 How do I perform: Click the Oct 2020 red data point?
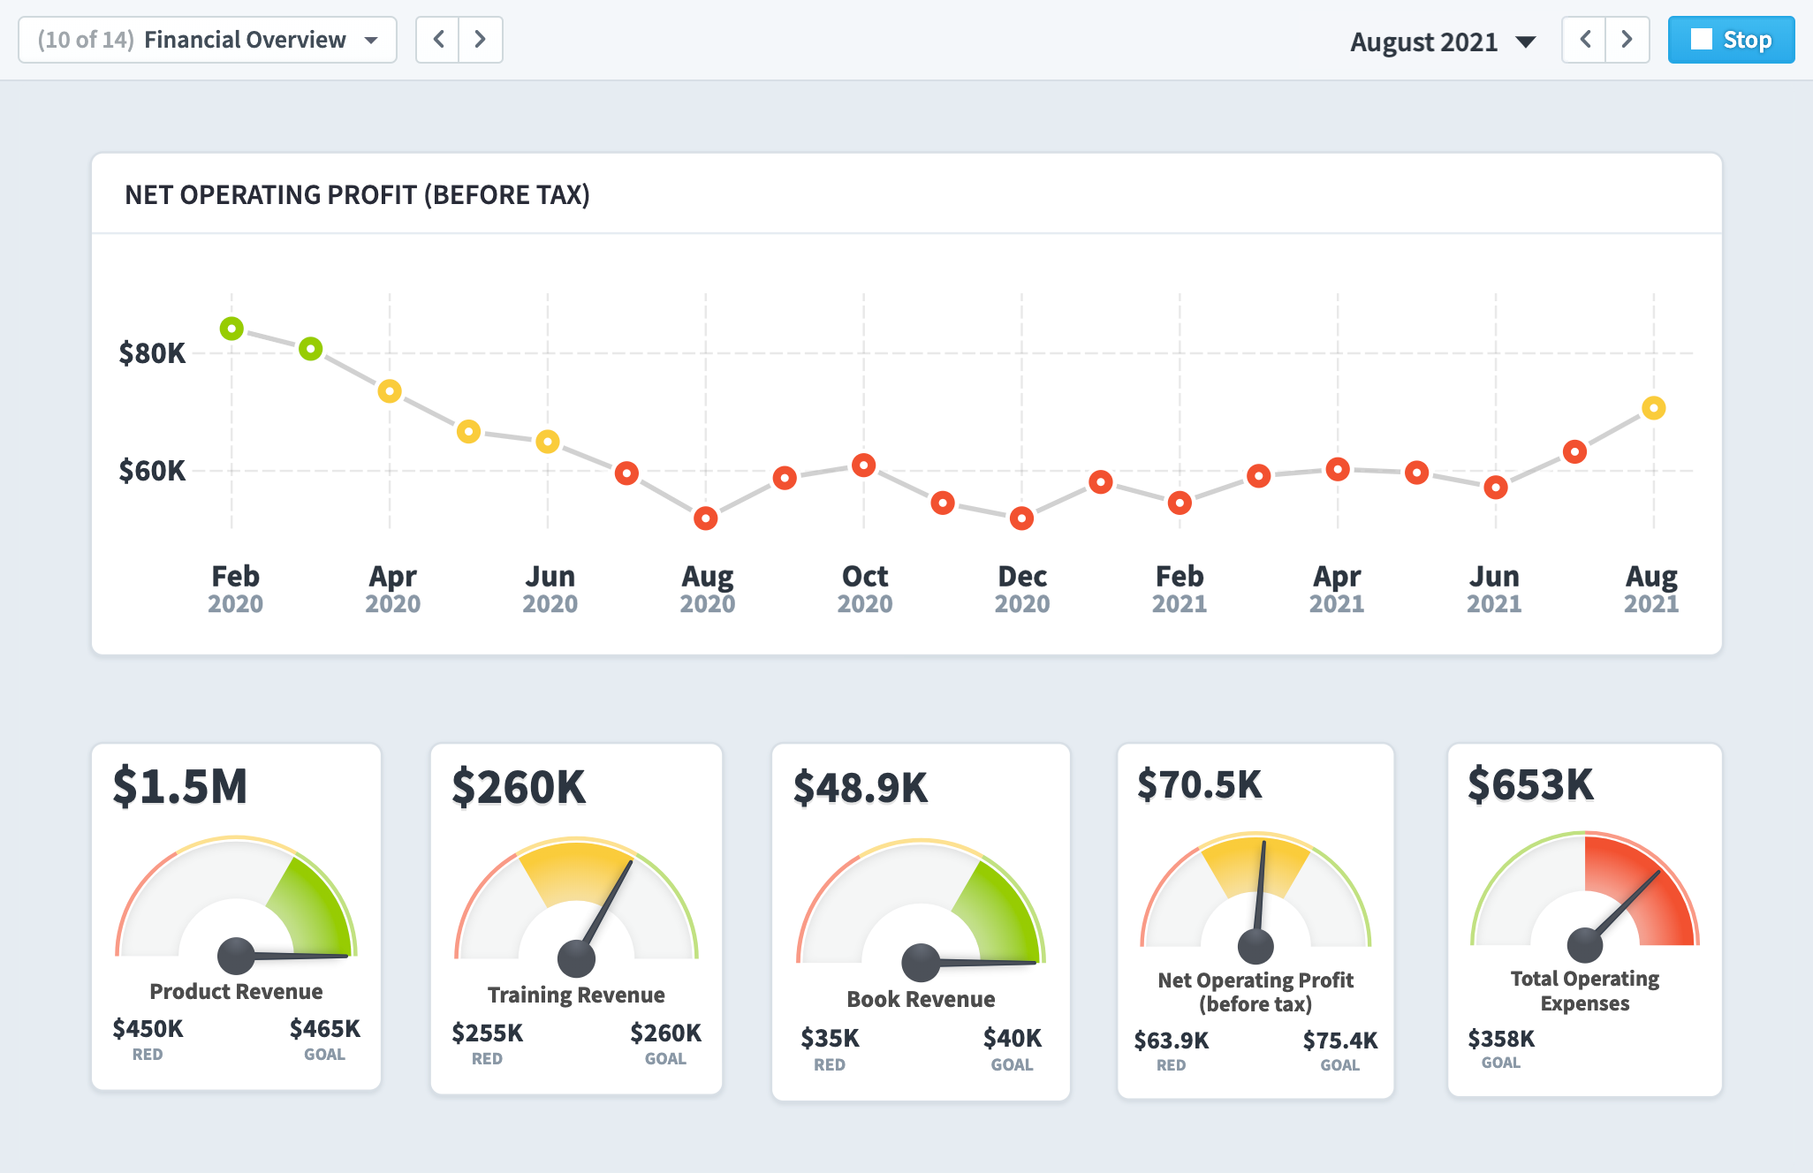pyautogui.click(x=863, y=465)
